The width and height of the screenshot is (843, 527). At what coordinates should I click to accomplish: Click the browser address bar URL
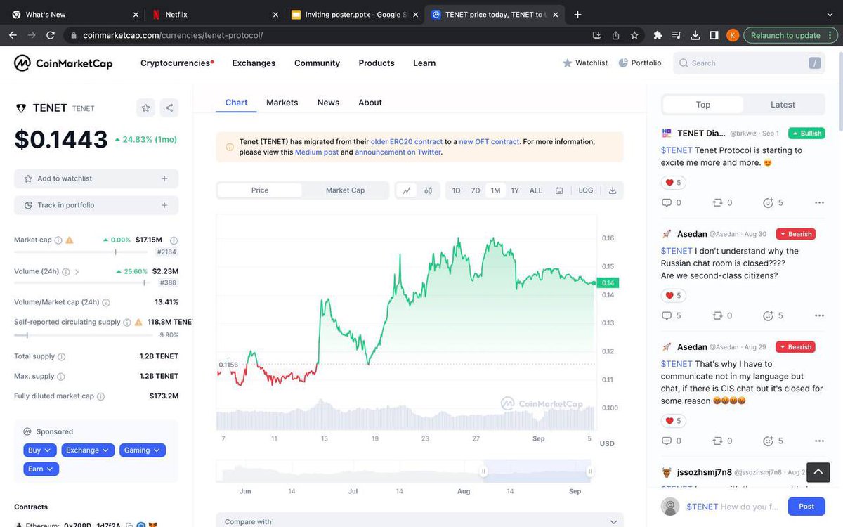pyautogui.click(x=173, y=35)
